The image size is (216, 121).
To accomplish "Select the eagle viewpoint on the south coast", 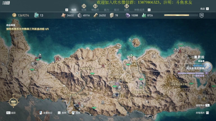I will pos(94,108).
